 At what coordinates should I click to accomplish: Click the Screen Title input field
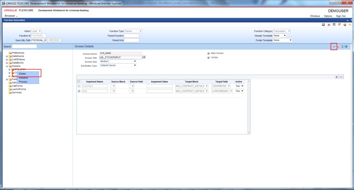click(121, 57)
